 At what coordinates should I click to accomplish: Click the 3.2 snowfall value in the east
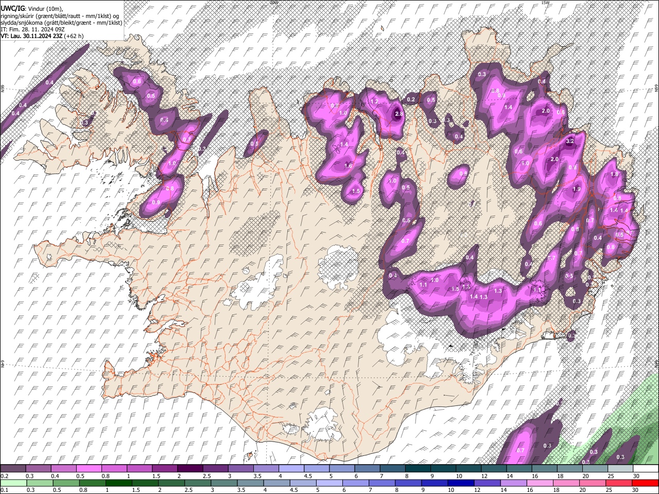tap(569, 141)
